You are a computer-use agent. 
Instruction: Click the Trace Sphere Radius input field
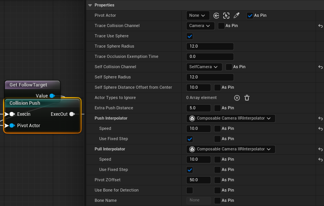210,46
